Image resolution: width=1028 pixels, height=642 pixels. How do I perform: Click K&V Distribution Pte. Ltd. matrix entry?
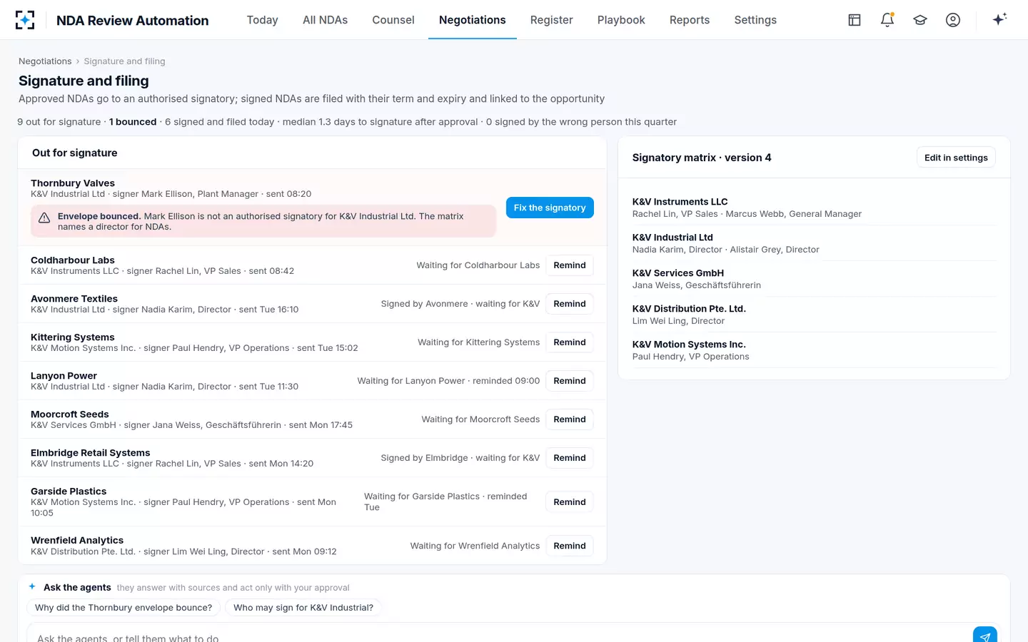tap(689, 309)
